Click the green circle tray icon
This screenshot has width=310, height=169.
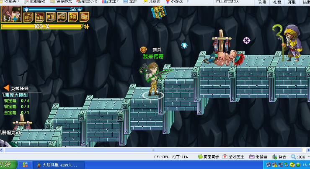tap(298, 165)
